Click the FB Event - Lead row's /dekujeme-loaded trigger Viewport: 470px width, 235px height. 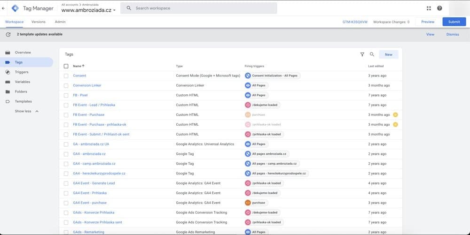(262, 105)
